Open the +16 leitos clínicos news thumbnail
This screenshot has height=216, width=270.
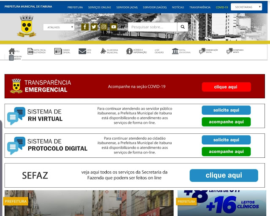coord(222,203)
